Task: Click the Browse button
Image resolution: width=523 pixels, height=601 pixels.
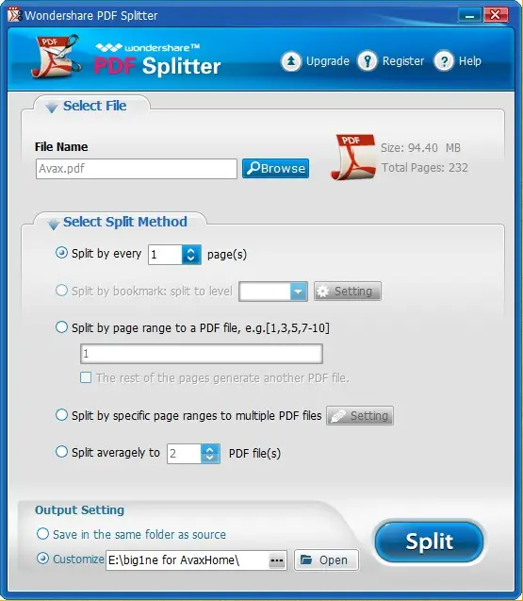Action: click(276, 168)
